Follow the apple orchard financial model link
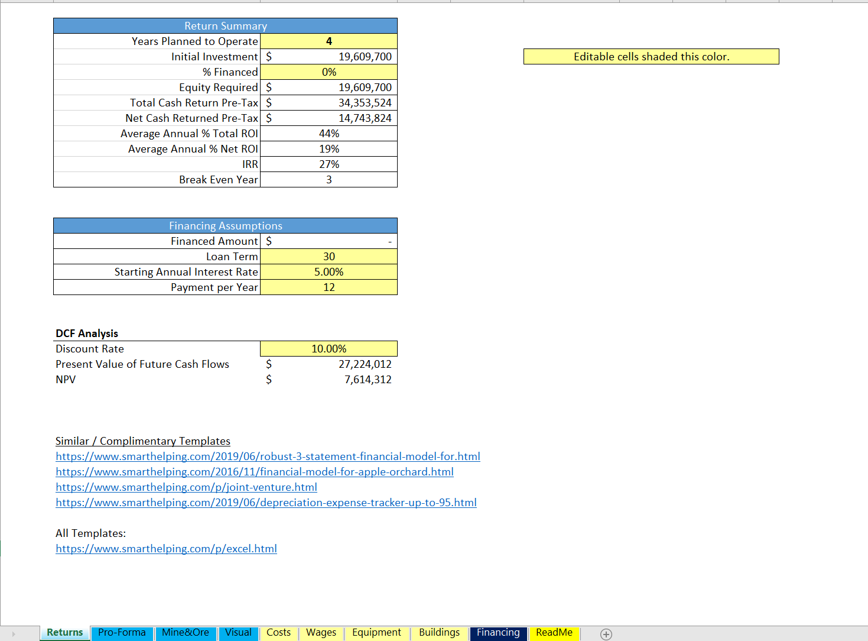 point(254,471)
